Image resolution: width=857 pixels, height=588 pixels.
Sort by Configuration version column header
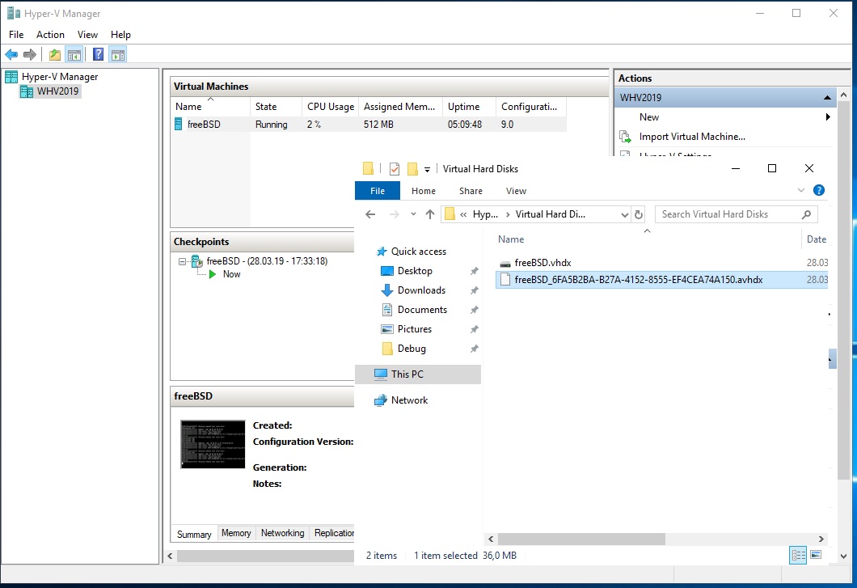530,107
